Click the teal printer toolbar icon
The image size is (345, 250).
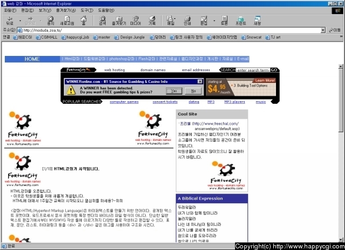coord(241,20)
